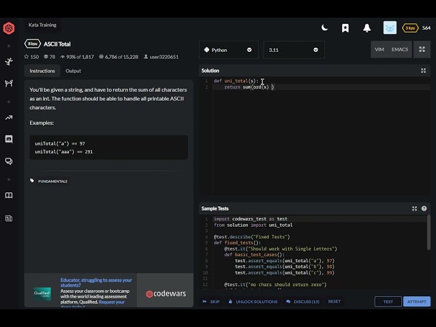Image resolution: width=436 pixels, height=327 pixels.
Task: Run the TEST button
Action: 388,301
